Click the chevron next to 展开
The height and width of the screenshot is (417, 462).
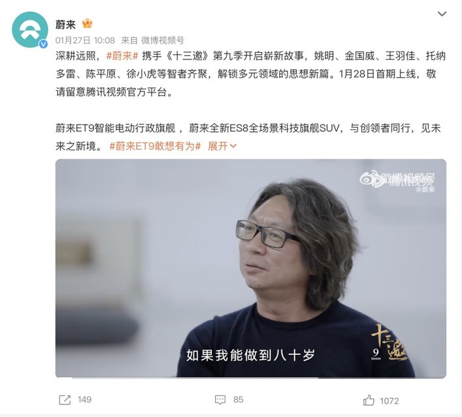click(233, 146)
